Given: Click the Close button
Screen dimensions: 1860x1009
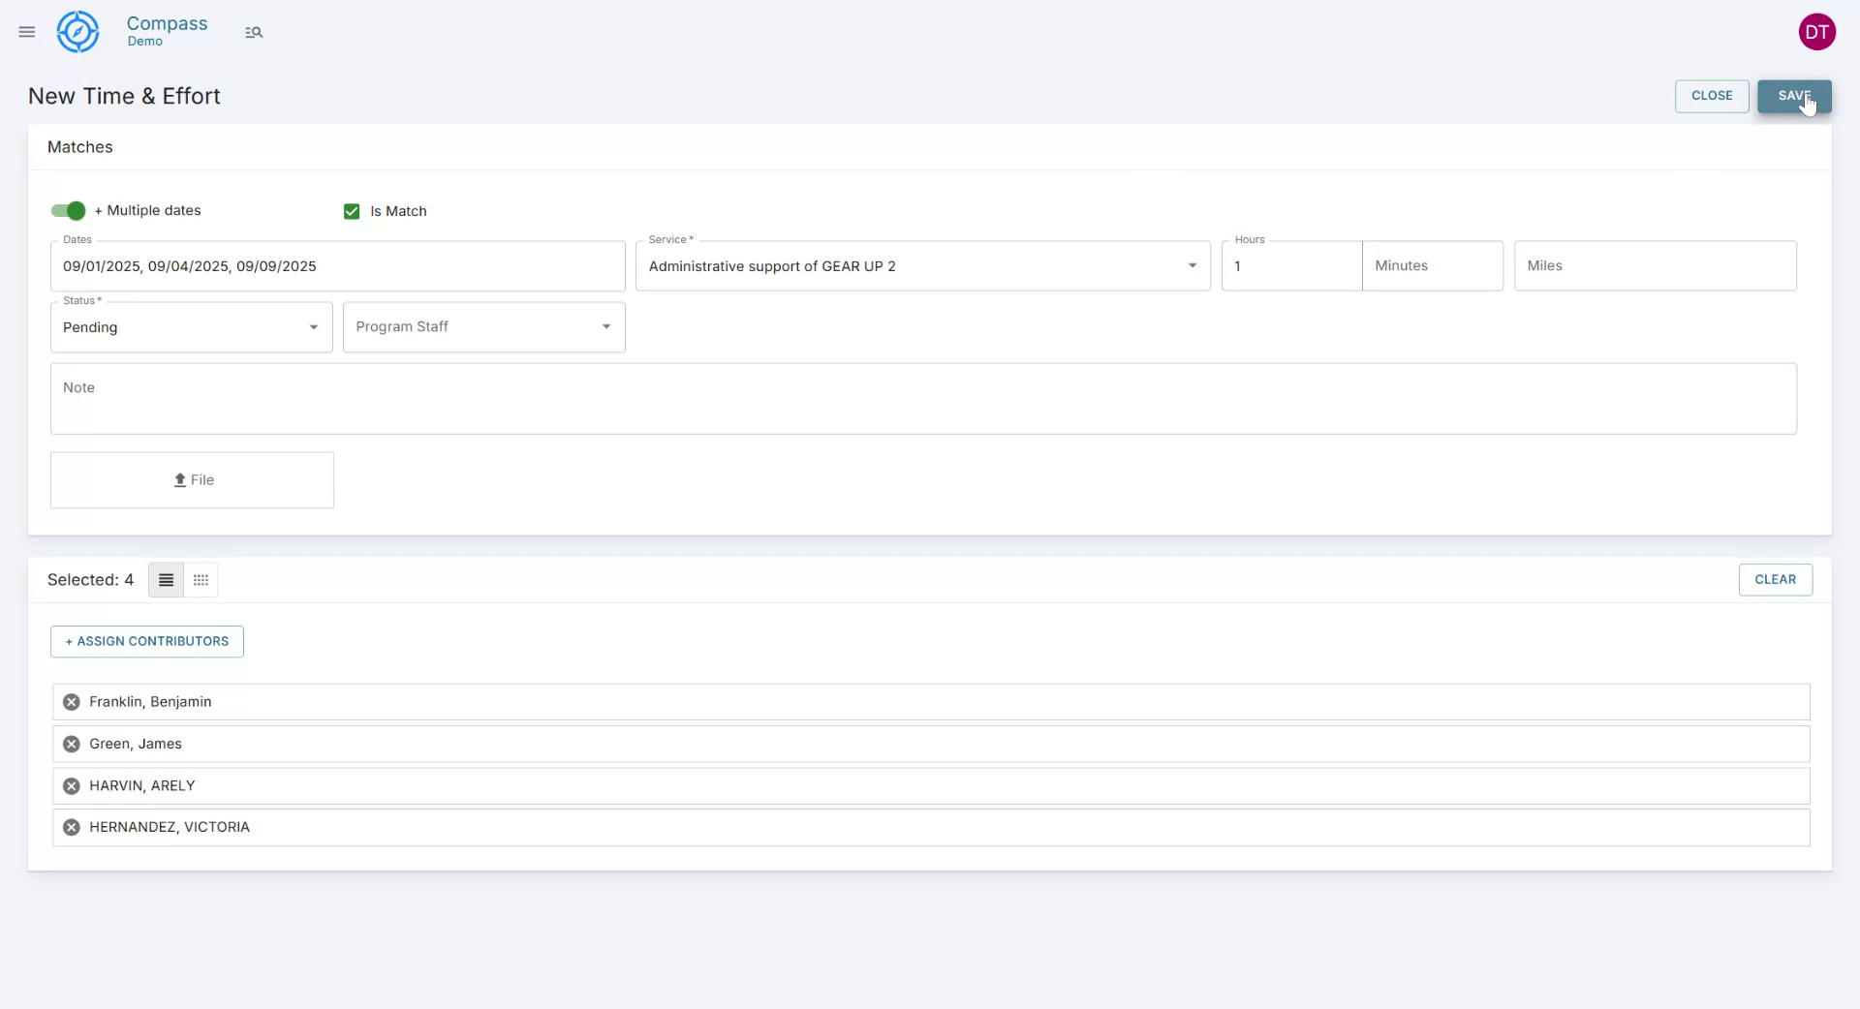Looking at the screenshot, I should (1711, 96).
